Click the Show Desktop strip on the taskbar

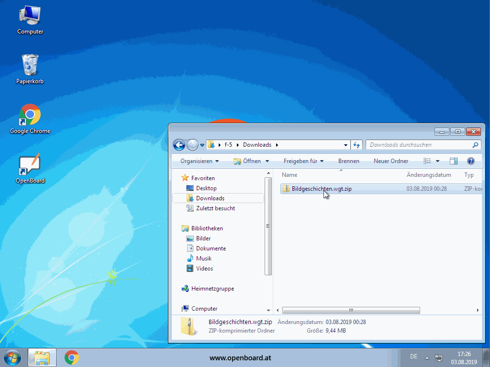[x=486, y=357]
